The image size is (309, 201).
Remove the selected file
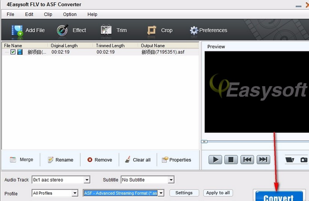(99, 160)
